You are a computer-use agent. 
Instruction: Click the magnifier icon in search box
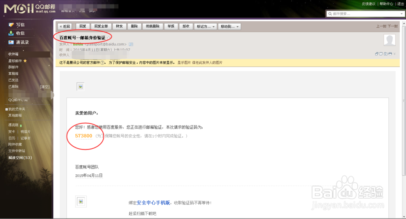pos(330,14)
